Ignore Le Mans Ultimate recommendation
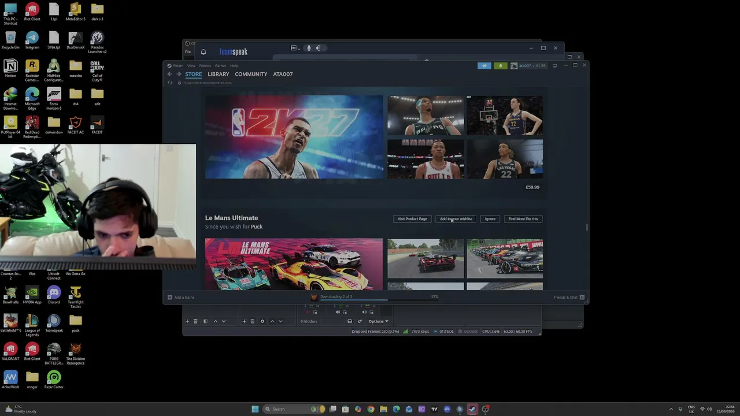This screenshot has height=416, width=740. click(490, 219)
